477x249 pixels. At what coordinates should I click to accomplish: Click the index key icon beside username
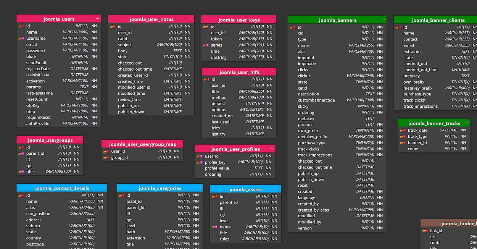pos(21,39)
